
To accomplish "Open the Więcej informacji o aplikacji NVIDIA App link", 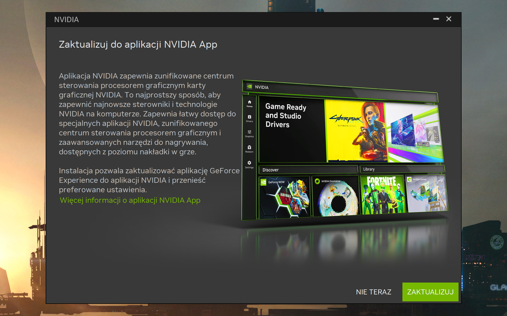I will (x=130, y=200).
